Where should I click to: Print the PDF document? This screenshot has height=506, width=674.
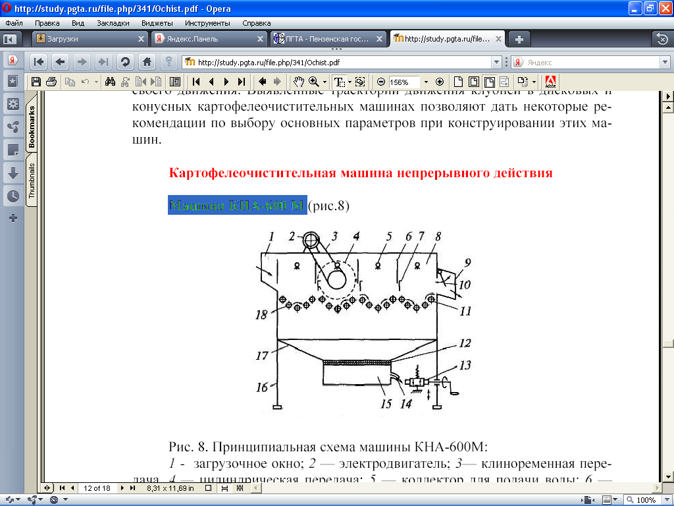point(51,82)
